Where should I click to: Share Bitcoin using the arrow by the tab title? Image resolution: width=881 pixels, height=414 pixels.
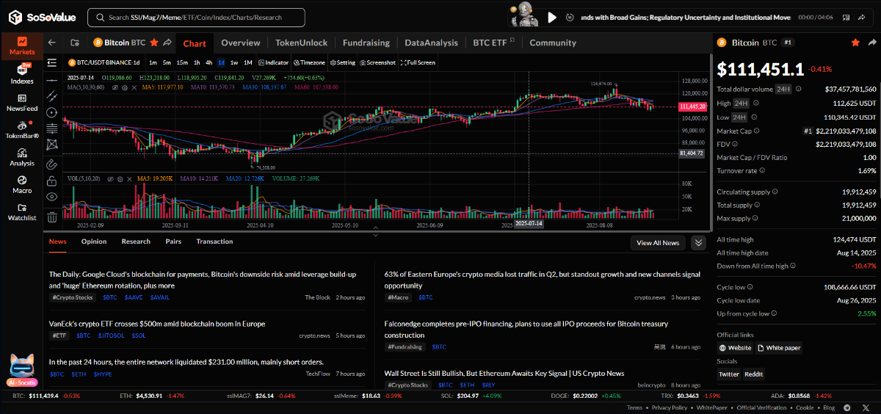[168, 43]
